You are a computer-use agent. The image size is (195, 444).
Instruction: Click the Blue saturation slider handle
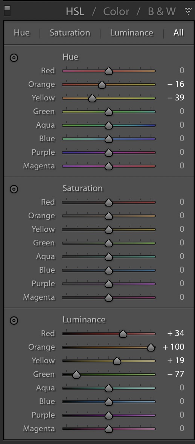(109, 270)
